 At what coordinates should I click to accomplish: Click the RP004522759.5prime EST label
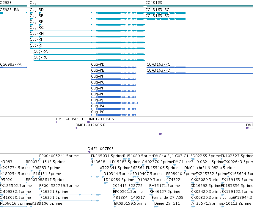tap(59, 186)
